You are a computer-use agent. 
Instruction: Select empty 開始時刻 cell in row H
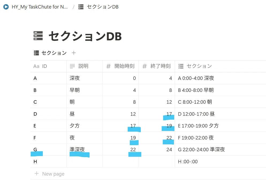121,161
